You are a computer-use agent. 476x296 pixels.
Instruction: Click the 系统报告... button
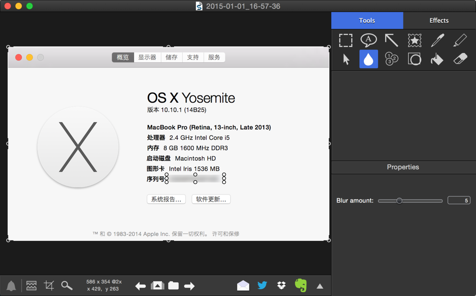point(166,199)
